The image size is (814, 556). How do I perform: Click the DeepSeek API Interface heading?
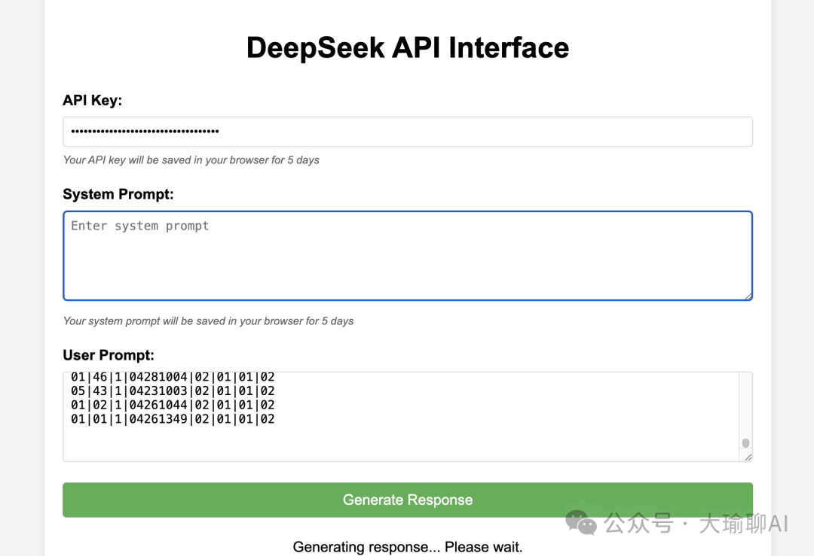point(408,47)
